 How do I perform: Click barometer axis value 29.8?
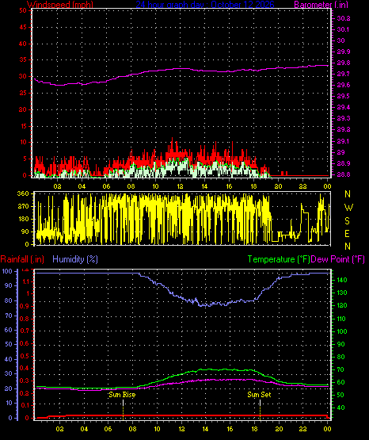point(343,63)
